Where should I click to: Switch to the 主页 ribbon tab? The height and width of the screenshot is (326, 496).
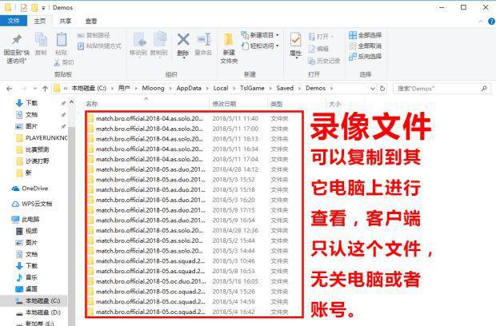(40, 21)
